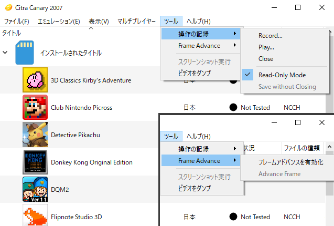Click the compatibility dot for Flipnote Studio 3D
This screenshot has height=226, width=334.
233,217
